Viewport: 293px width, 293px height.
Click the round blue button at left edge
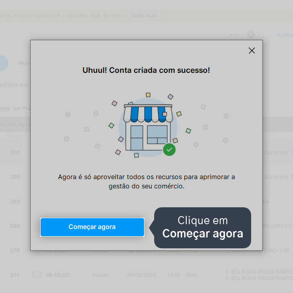[3, 63]
